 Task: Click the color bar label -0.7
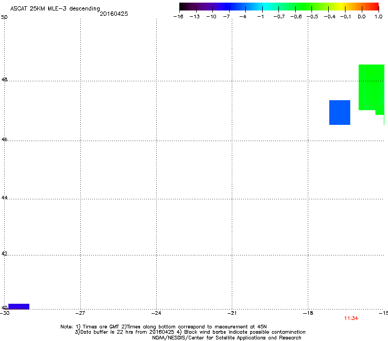pos(279,17)
